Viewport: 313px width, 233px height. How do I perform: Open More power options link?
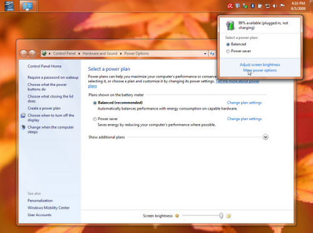click(260, 70)
